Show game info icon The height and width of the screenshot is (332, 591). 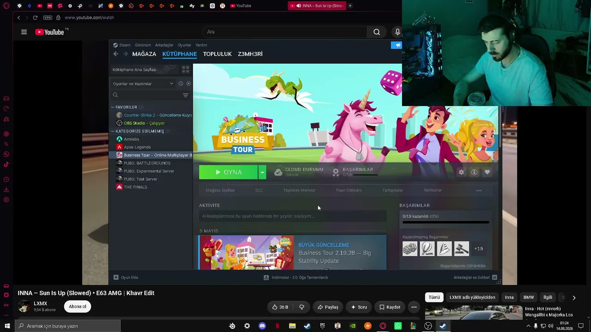(x=474, y=172)
